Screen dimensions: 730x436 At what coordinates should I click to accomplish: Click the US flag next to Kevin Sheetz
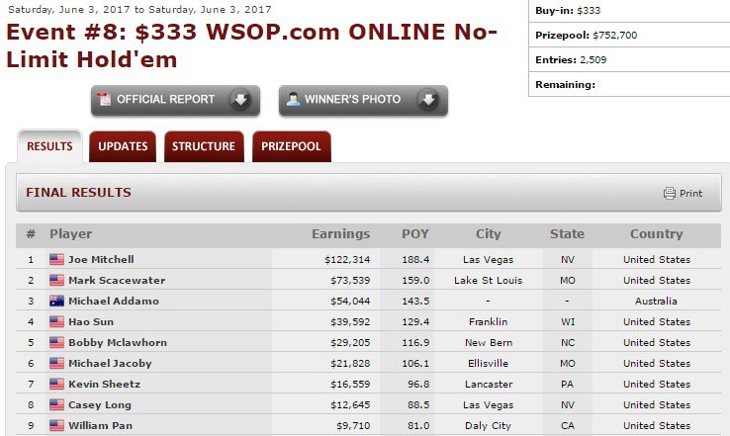point(56,384)
